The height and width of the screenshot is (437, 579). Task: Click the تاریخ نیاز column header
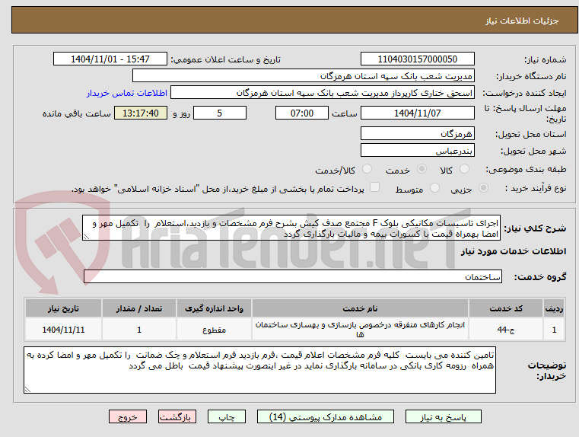pyautogui.click(x=63, y=308)
